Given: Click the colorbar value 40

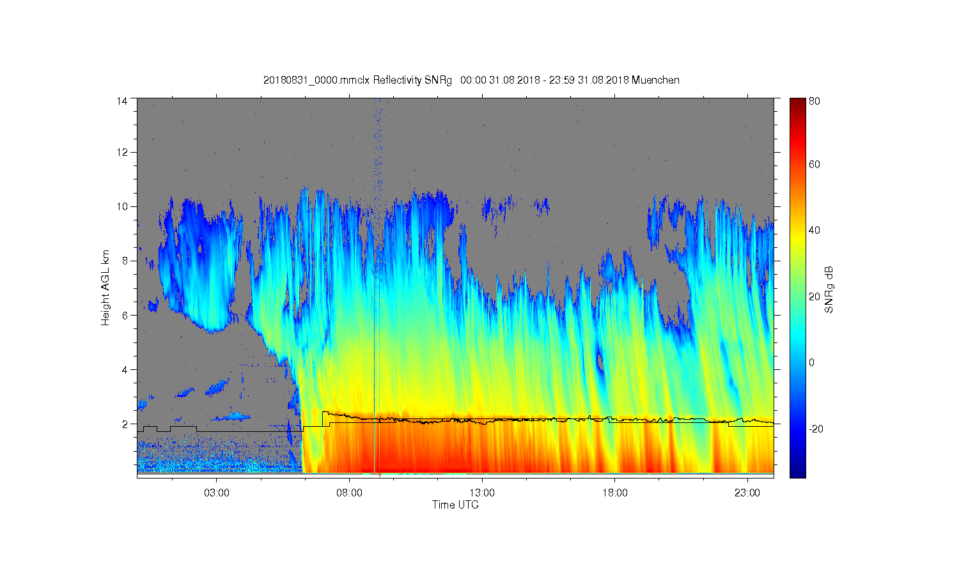Looking at the screenshot, I should [x=814, y=230].
